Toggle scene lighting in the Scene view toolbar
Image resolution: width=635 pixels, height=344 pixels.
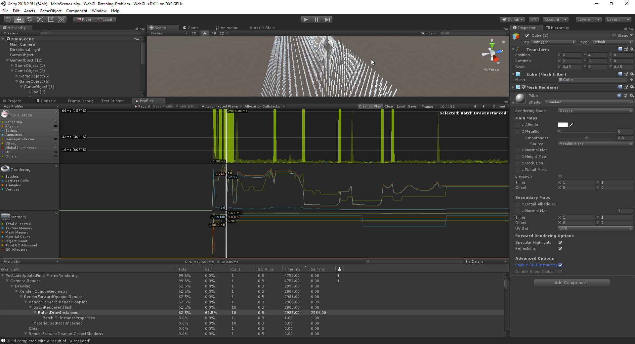205,33
